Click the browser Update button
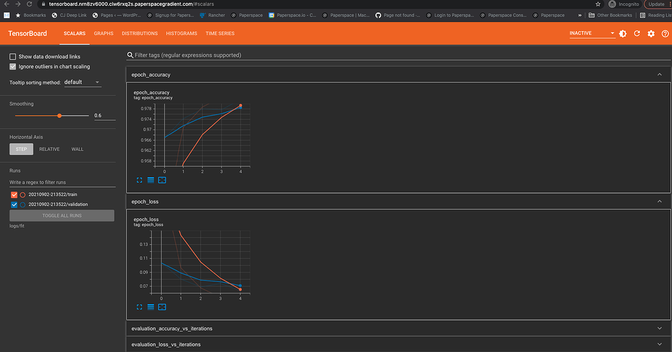Image resolution: width=672 pixels, height=352 pixels. [x=656, y=4]
